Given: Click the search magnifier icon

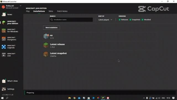Looking at the screenshot, I should tap(52, 20).
